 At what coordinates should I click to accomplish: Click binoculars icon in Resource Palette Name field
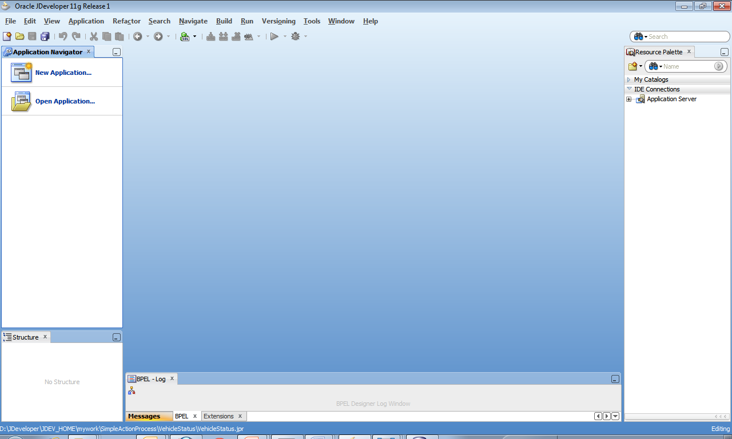pos(653,66)
